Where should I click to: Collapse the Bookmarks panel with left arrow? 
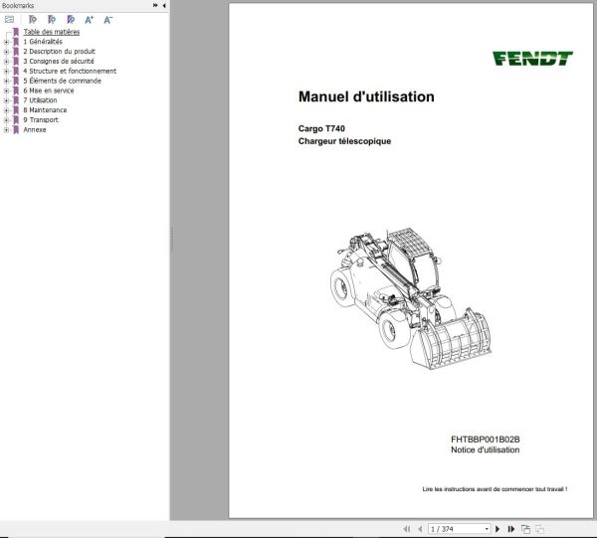pos(164,5)
